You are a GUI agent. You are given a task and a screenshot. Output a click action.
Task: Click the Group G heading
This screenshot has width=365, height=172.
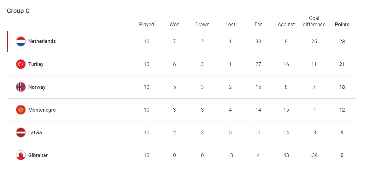coord(18,11)
